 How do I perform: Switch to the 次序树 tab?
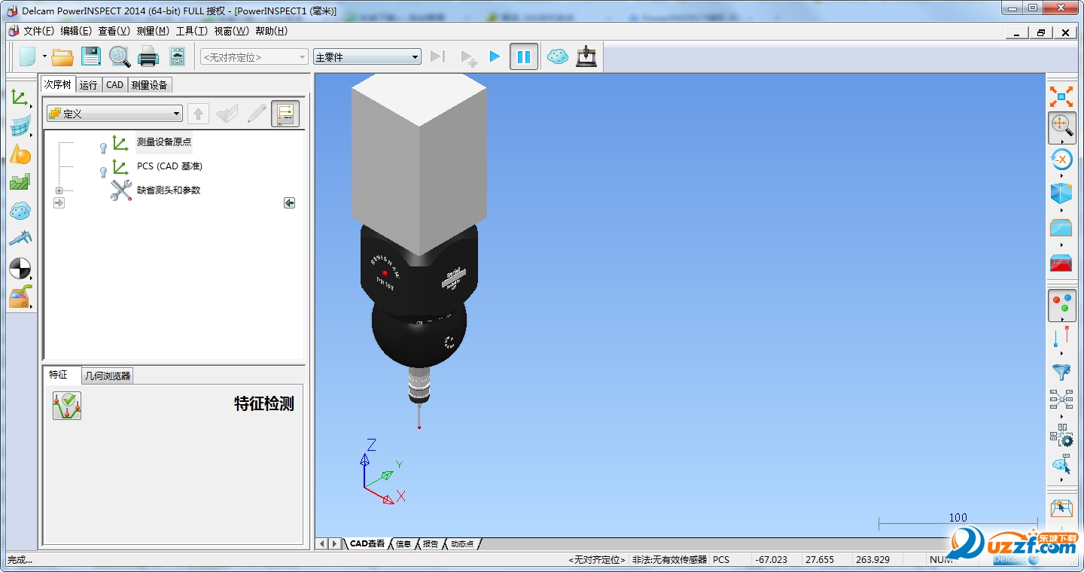pyautogui.click(x=58, y=84)
